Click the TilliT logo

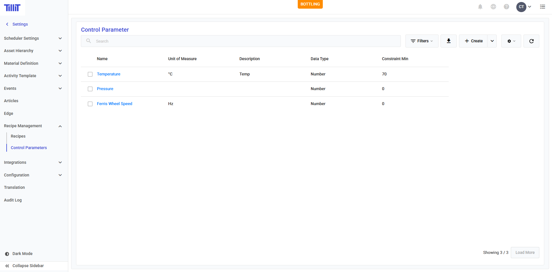pos(12,7)
